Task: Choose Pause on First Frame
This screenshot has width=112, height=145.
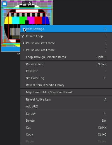Action: (x=66, y=43)
